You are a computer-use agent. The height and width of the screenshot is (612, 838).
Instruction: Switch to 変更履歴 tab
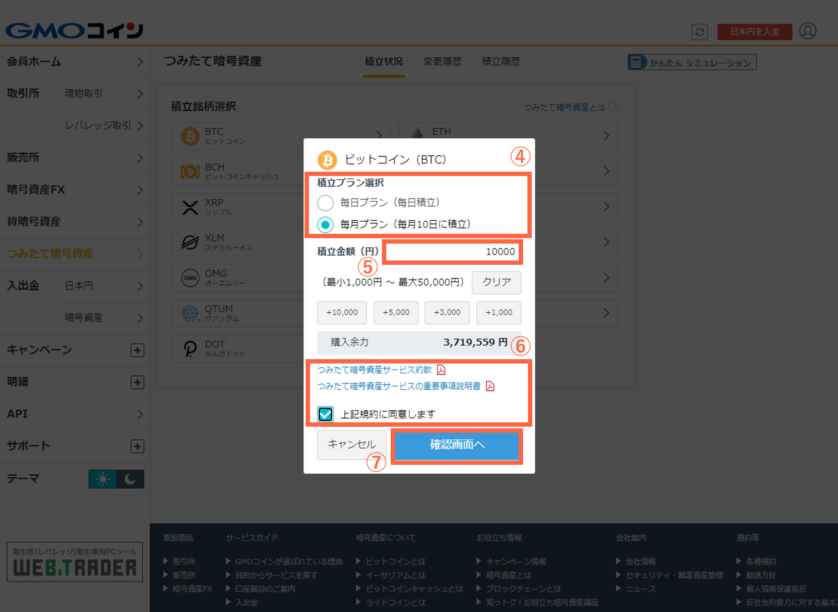coord(442,62)
